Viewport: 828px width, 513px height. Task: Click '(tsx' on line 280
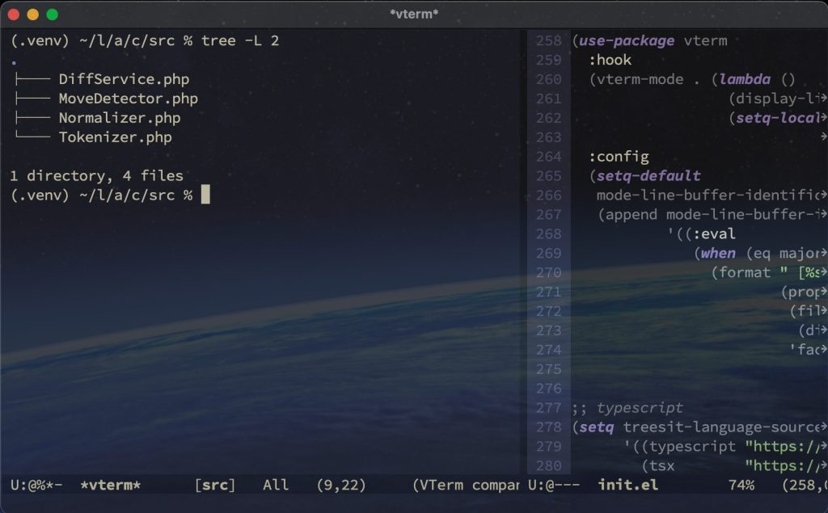pos(657,465)
